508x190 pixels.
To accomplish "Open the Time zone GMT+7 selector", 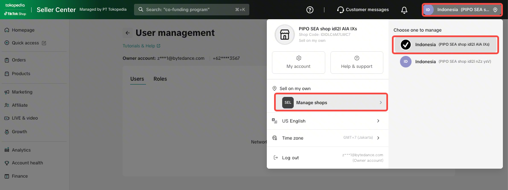I will 327,138.
